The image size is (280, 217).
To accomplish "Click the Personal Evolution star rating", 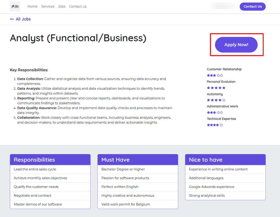I will tap(216, 88).
